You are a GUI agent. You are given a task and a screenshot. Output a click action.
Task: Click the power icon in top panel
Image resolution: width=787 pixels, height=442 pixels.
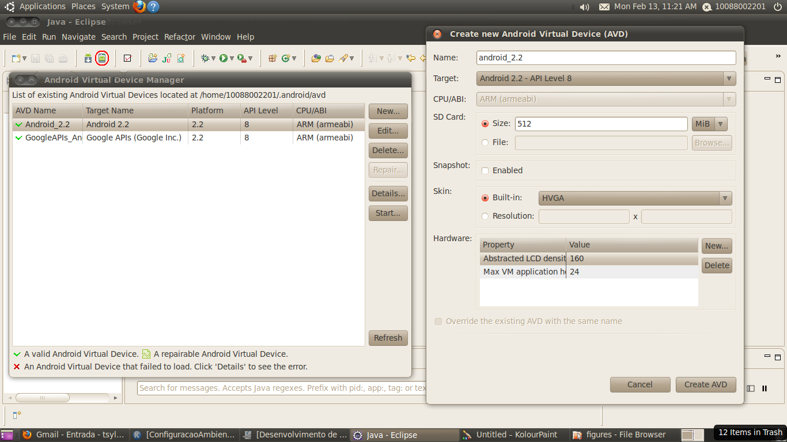click(777, 7)
